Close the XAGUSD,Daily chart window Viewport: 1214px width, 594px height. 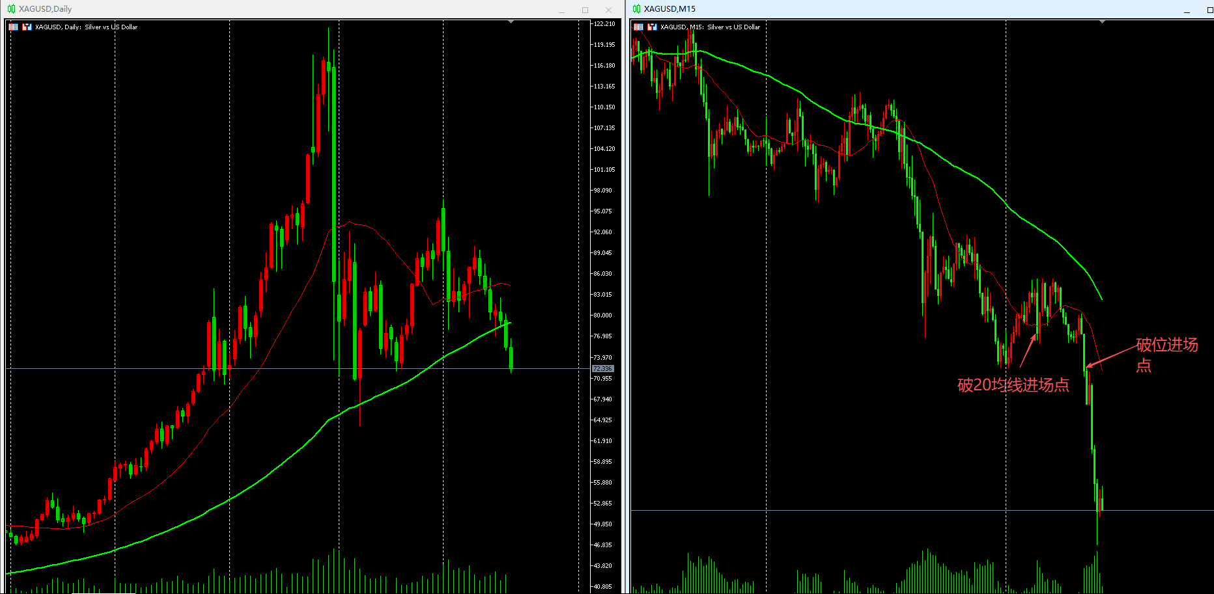click(608, 10)
